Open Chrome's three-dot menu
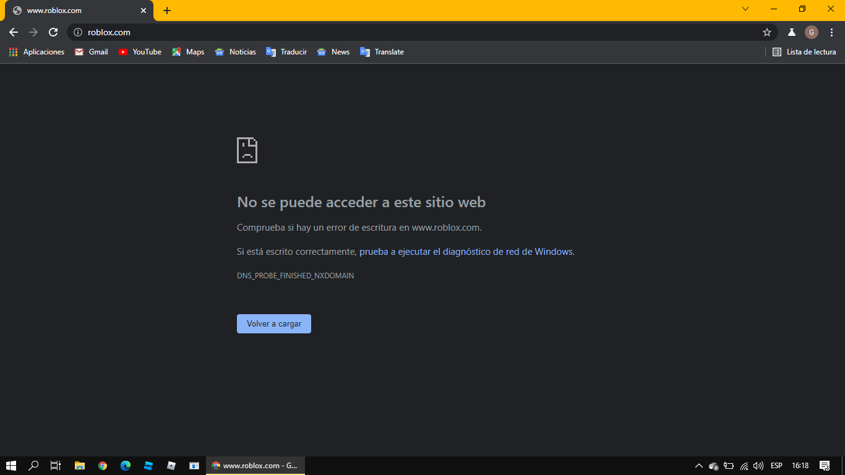Screen dimensions: 845x475 click(831, 32)
